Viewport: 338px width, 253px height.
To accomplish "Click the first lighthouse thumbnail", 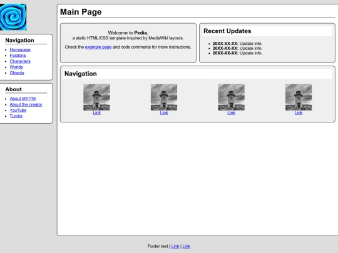I will (96, 97).
